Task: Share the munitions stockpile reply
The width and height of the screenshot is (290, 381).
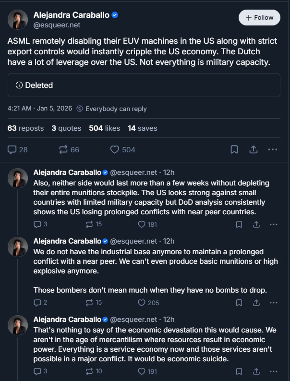Action: point(256,224)
